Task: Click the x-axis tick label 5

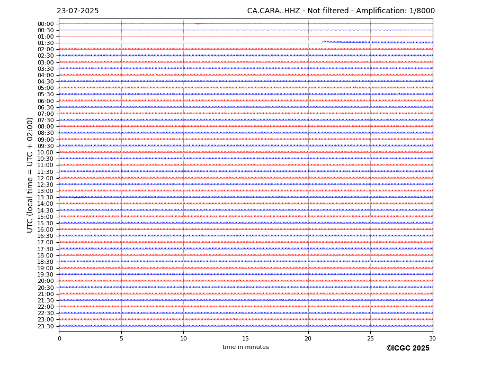Action: click(x=121, y=338)
